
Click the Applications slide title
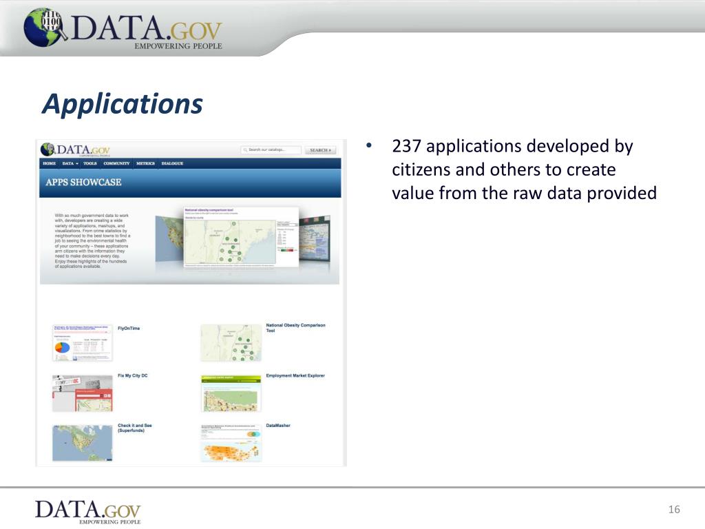(123, 104)
